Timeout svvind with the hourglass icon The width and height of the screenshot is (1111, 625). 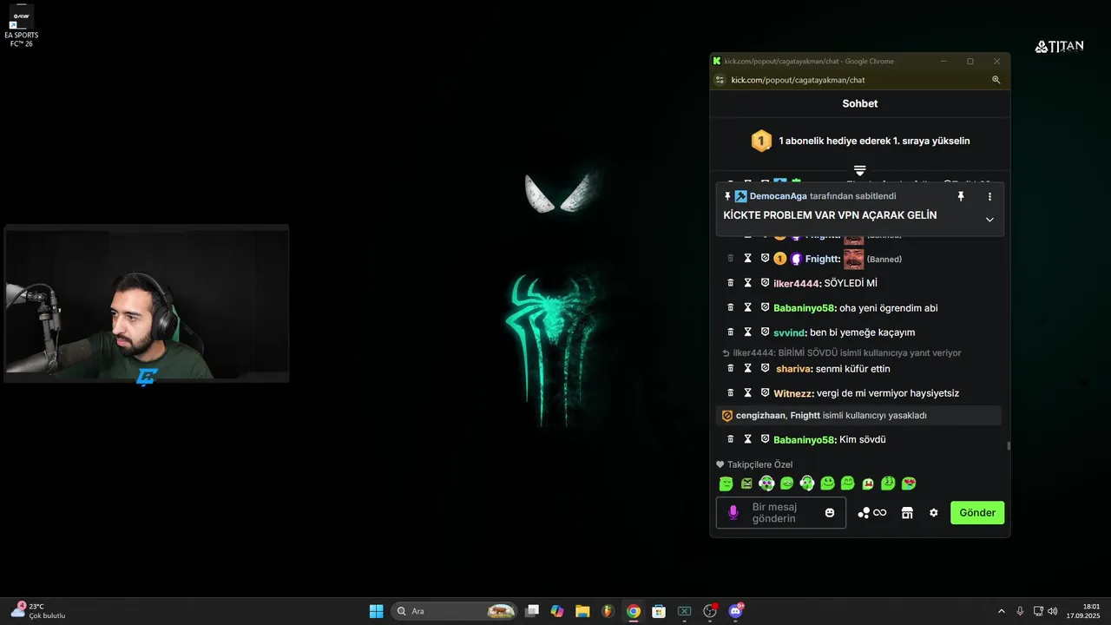coord(747,332)
